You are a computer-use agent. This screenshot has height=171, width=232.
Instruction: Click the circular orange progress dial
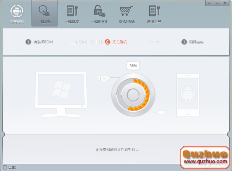[x=133, y=95]
